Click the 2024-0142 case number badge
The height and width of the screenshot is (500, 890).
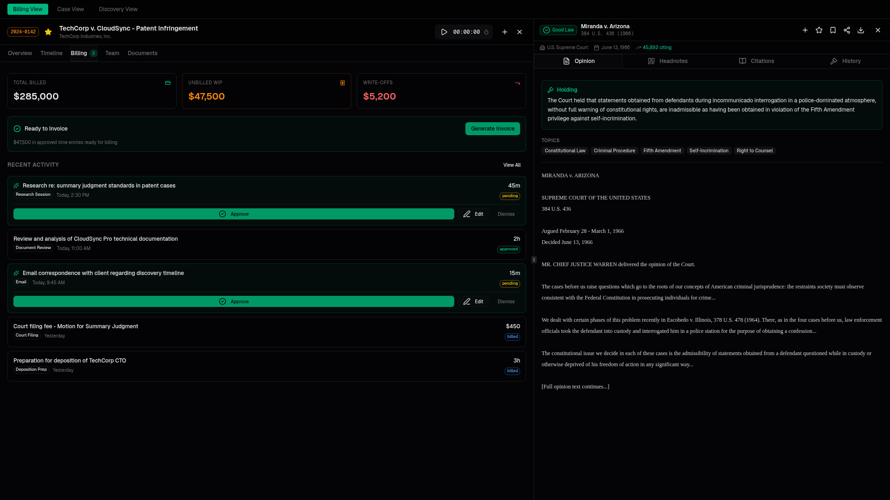point(23,32)
